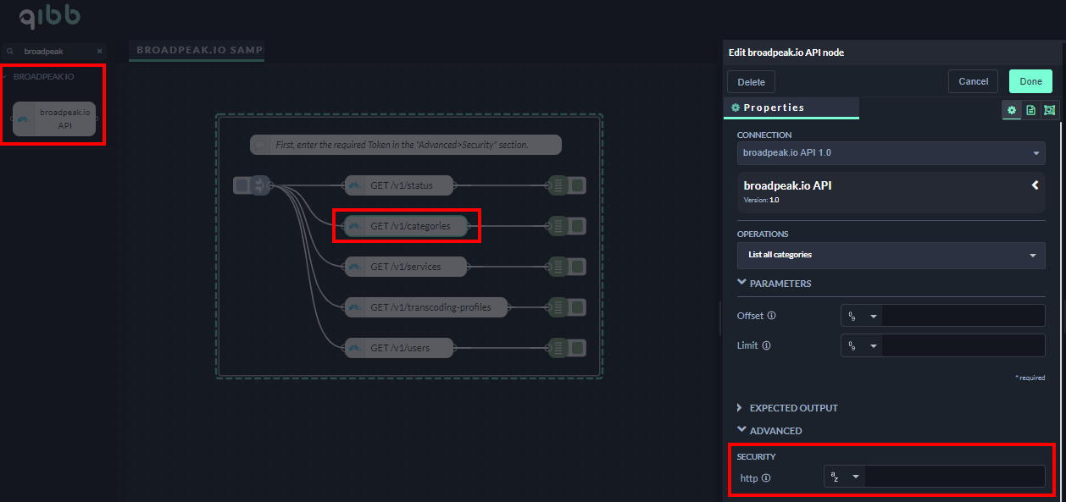Collapse the broadpeak.io API info chevron

point(1035,185)
